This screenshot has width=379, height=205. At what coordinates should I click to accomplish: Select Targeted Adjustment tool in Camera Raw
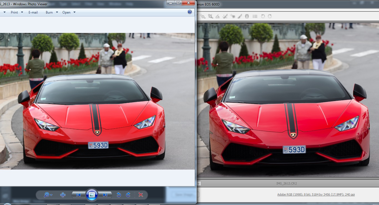click(x=203, y=16)
